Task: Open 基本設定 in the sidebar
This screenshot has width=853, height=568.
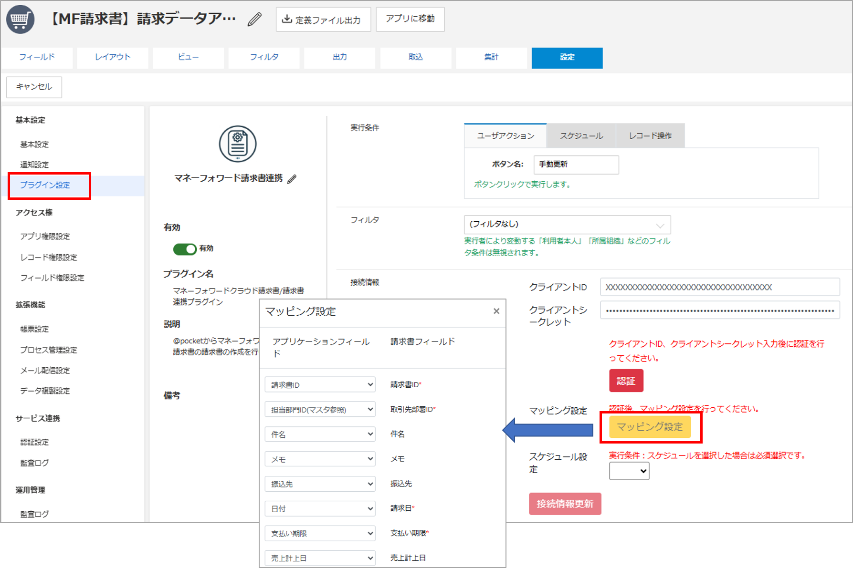Action: 34,144
